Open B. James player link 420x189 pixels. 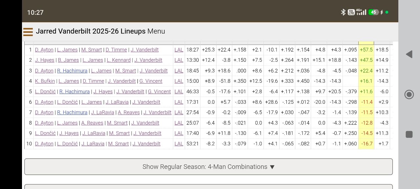coord(68,60)
